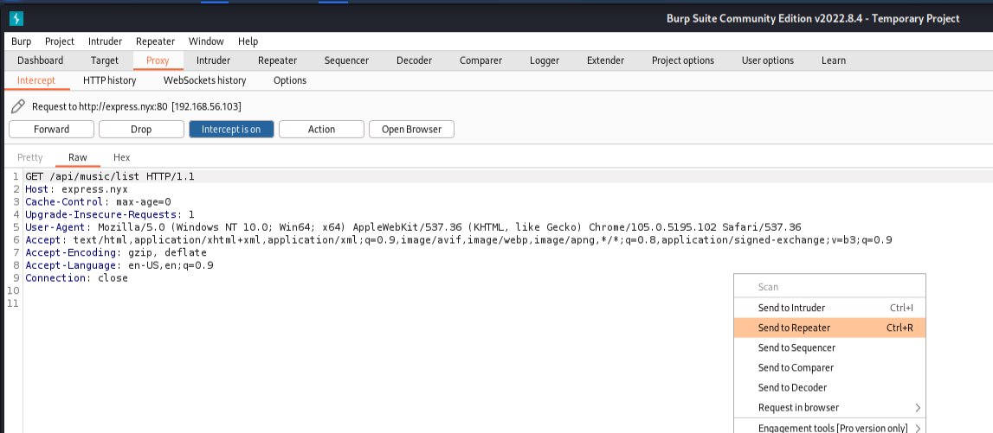Open the Repeater main tab
Screen dimensions: 993x433
click(x=277, y=60)
